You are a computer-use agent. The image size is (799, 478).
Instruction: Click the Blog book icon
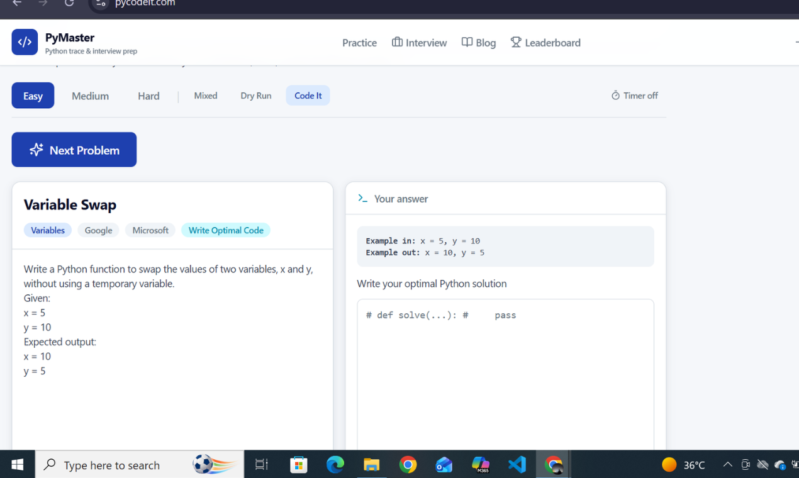coord(467,42)
